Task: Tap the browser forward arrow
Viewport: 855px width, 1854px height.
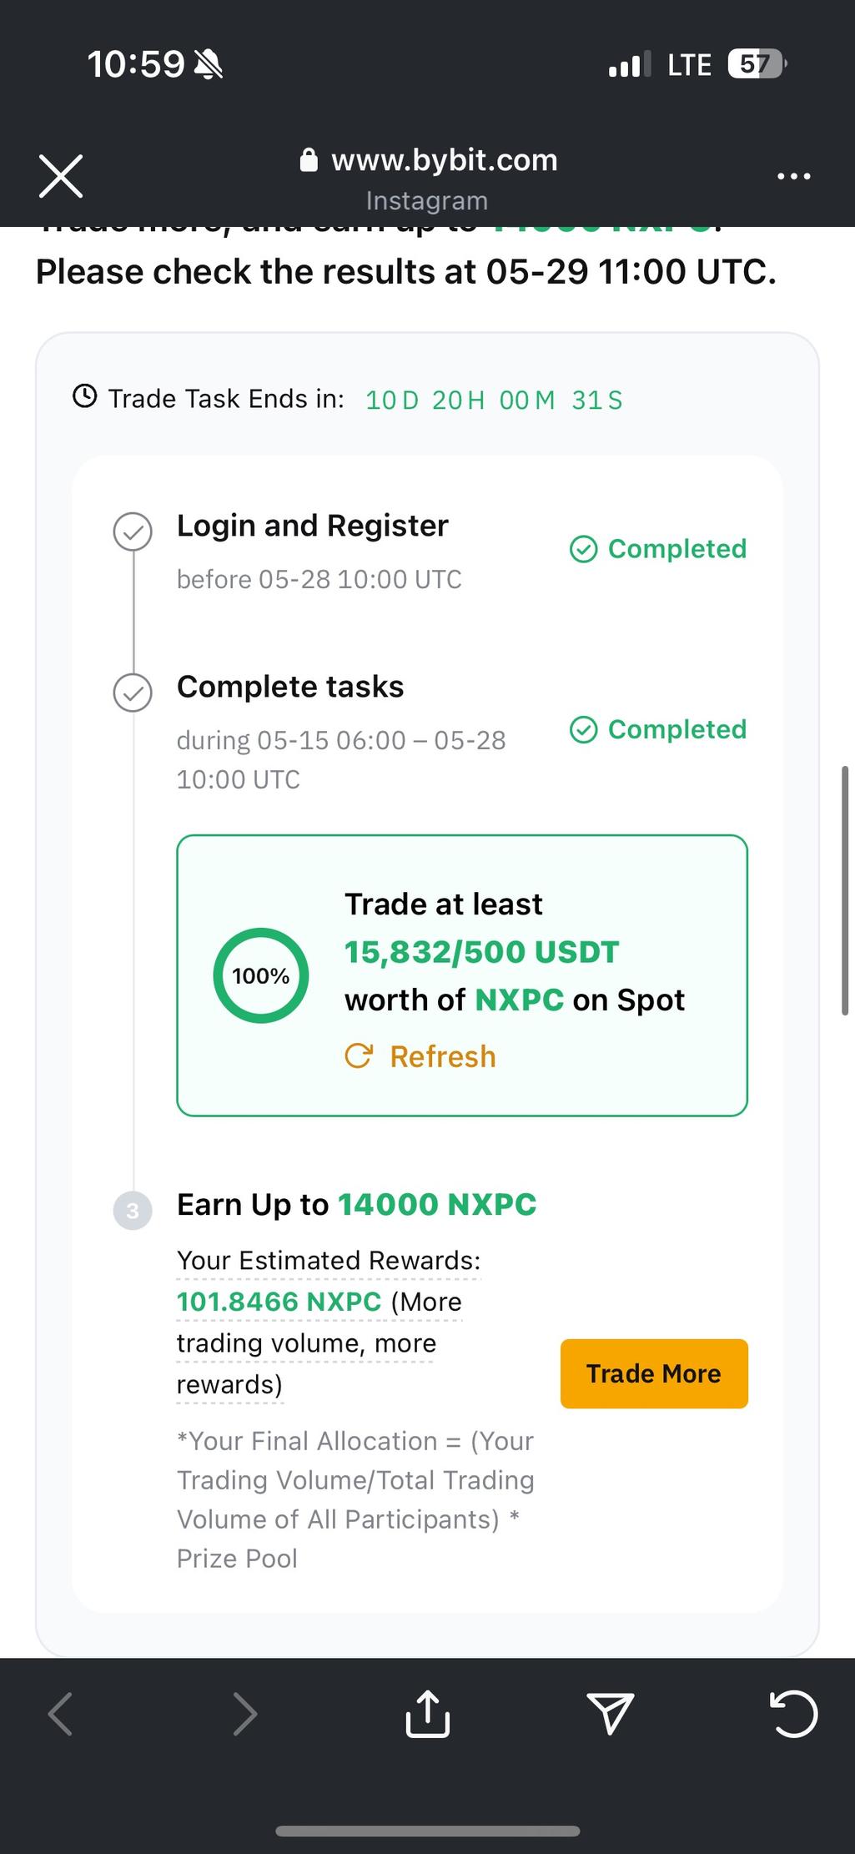Action: 244,1714
